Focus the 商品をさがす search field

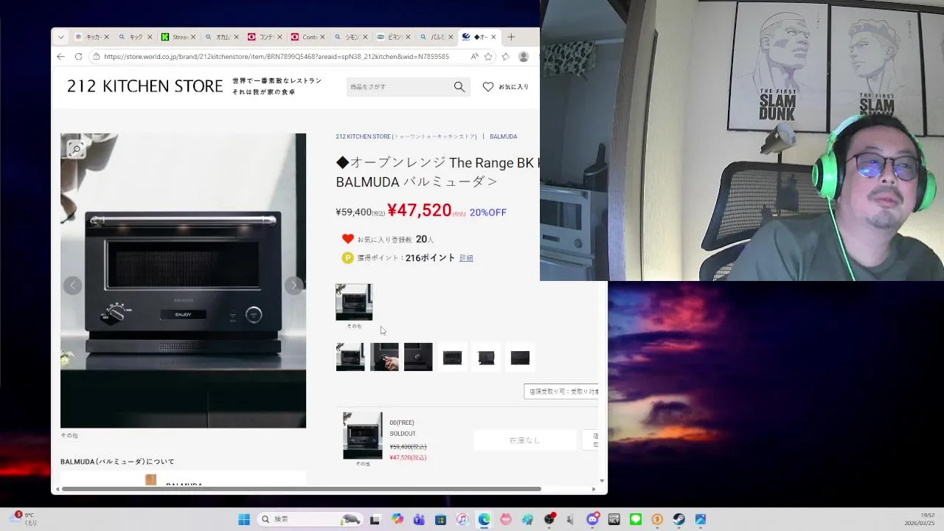point(398,87)
